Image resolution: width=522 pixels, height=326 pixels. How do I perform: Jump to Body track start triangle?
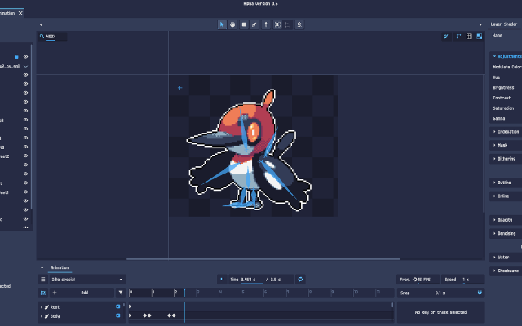click(130, 315)
